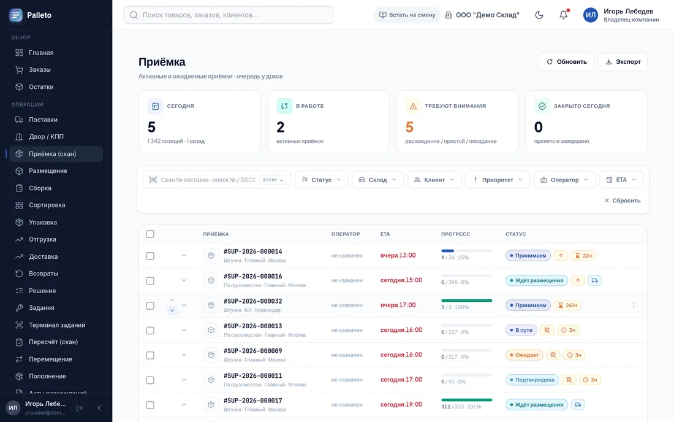Check the box for #SUP-2026-000016
Image resolution: width=674 pixels, height=422 pixels.
tap(150, 281)
